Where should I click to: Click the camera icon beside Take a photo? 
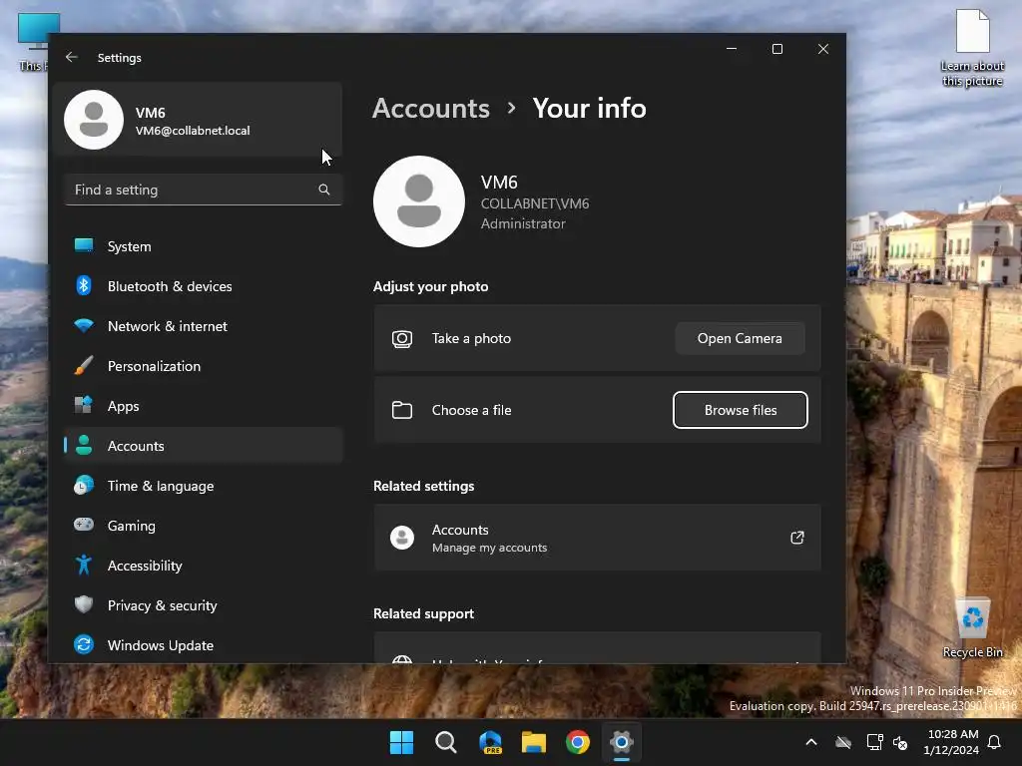click(x=402, y=339)
